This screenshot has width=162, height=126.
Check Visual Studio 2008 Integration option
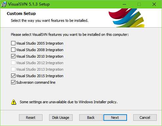point(13,50)
